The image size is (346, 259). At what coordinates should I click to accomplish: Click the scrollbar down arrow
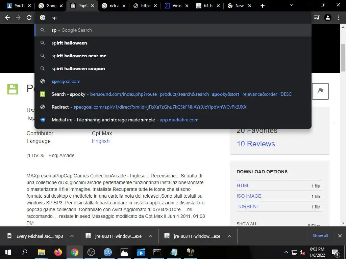pyautogui.click(x=343, y=223)
